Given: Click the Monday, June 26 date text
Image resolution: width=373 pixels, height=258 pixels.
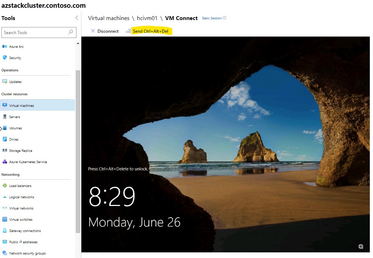Looking at the screenshot, I should coord(134,222).
